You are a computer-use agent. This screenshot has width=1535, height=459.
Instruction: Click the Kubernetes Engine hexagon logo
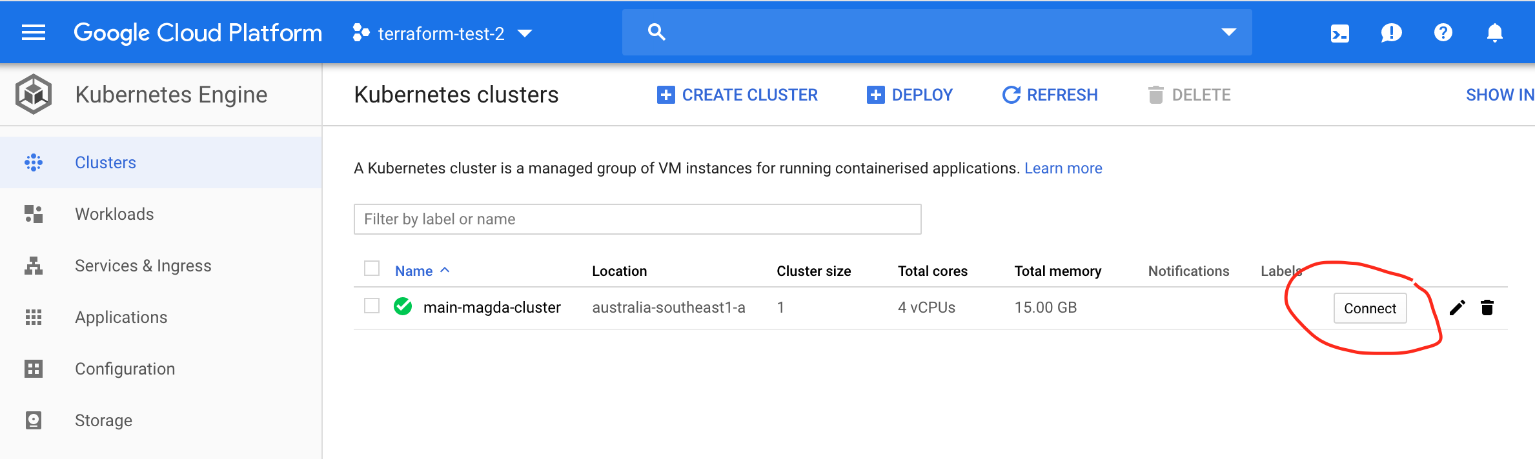(x=34, y=94)
